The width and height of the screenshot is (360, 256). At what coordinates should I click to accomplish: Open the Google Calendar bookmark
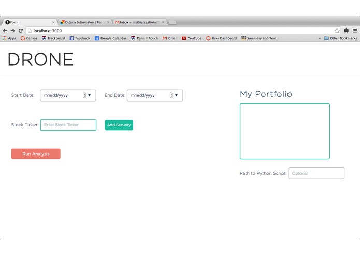click(111, 38)
